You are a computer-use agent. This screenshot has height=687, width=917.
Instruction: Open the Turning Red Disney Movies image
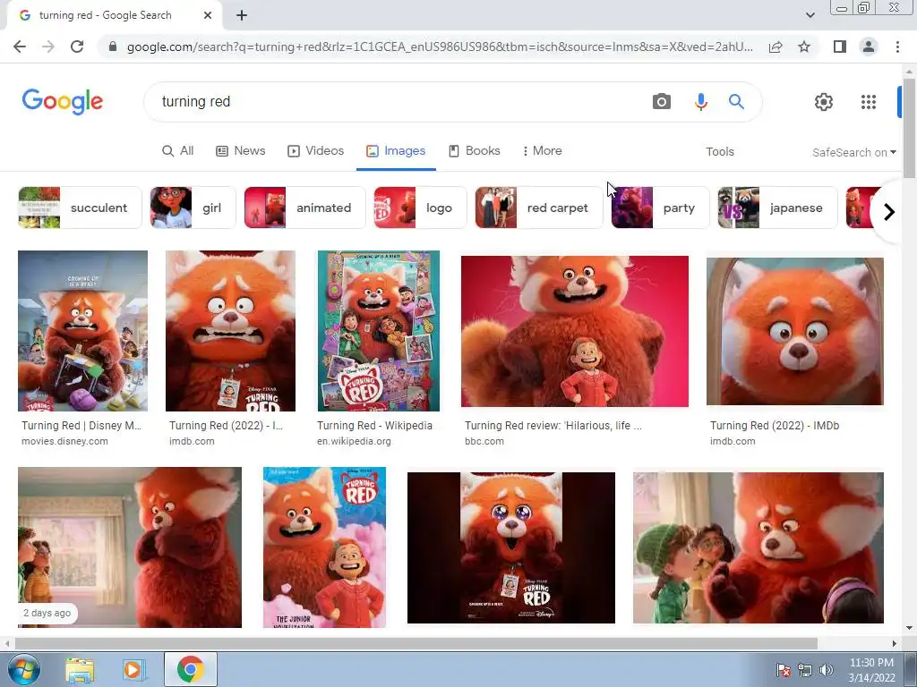point(82,331)
